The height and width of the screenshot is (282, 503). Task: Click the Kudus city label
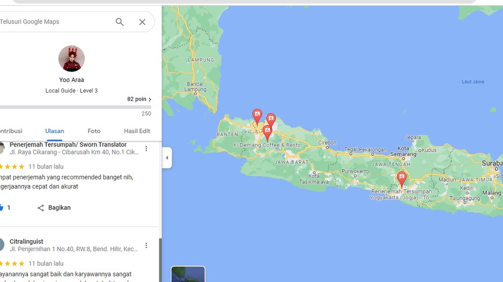429,150
